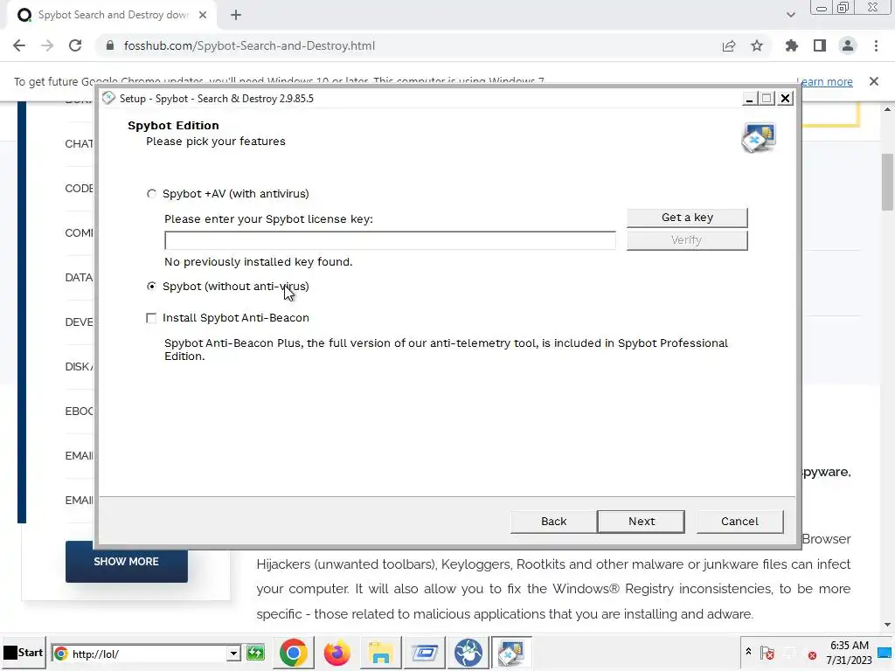Open the blue window app on taskbar
This screenshot has width=895, height=671.
coord(424,653)
